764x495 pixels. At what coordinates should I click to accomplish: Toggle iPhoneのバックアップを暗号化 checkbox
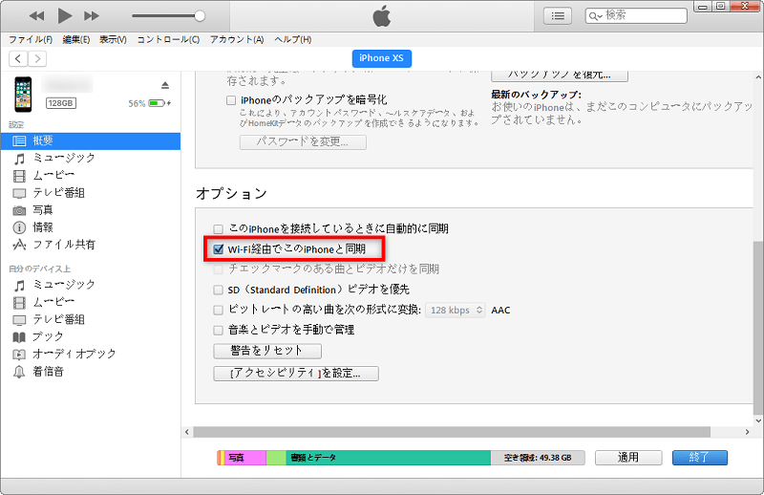(x=231, y=100)
